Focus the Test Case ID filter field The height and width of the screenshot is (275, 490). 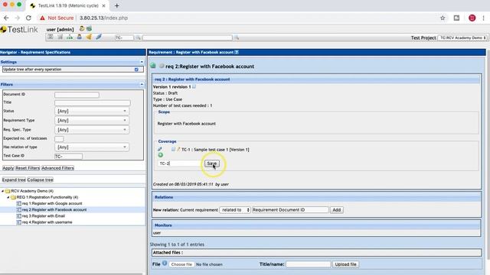(68, 156)
